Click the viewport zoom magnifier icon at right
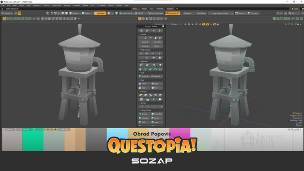 click(292, 24)
